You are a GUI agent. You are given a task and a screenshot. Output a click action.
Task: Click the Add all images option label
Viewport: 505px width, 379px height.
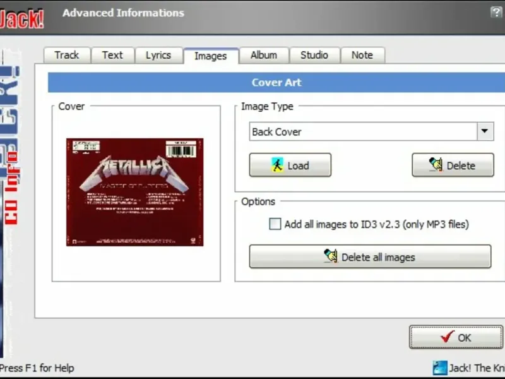[376, 224]
